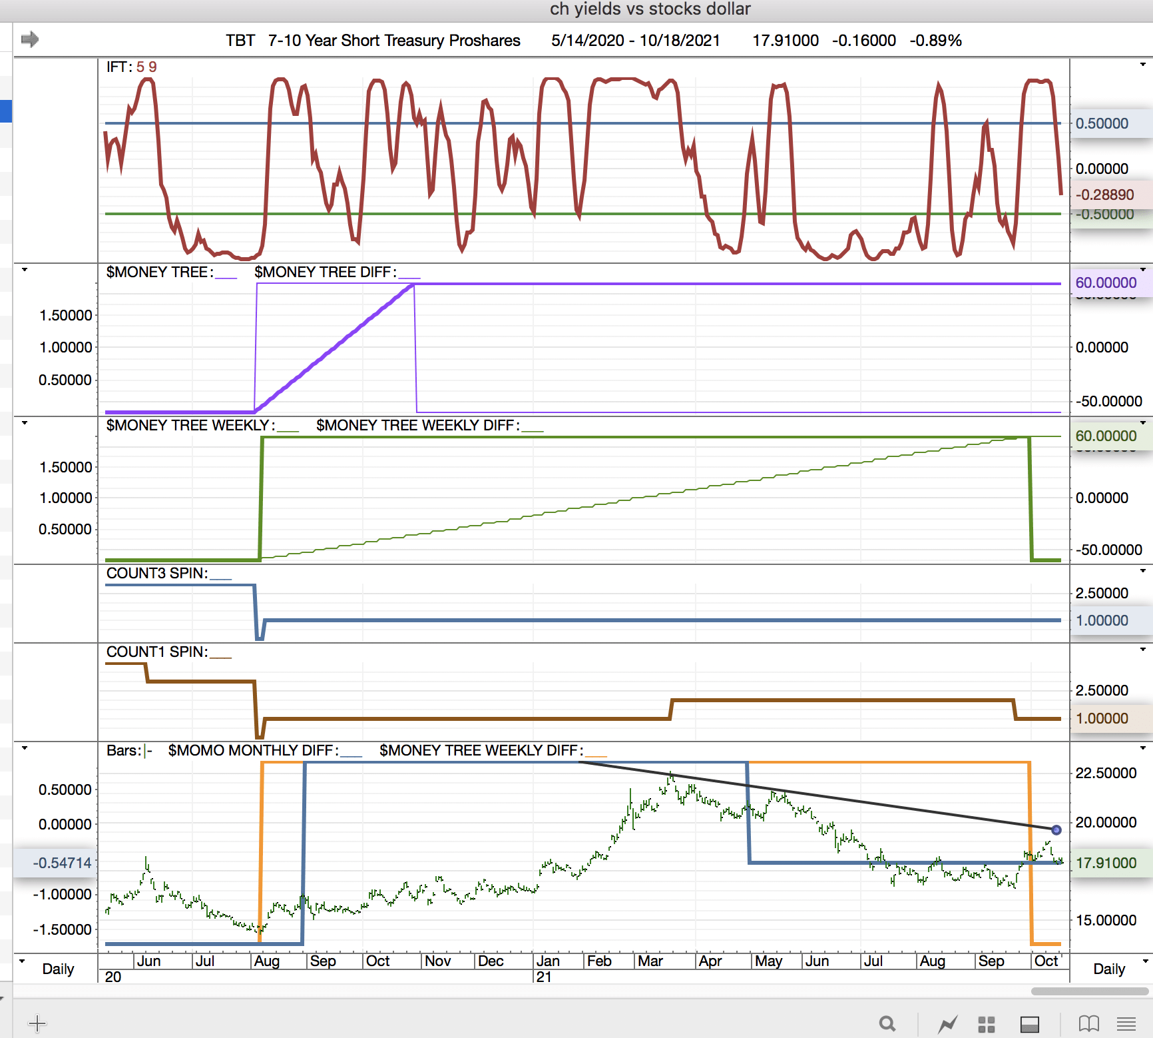Viewport: 1153px width, 1038px height.
Task: Click the gray forward arrow beside TBT
Action: 29,40
